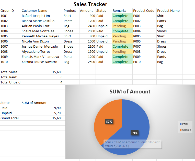The image size is (195, 161).
Task: Select the blue Paid legend marker
Action: tap(181, 124)
